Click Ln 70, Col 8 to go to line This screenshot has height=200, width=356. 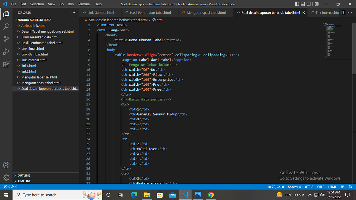tap(276, 187)
